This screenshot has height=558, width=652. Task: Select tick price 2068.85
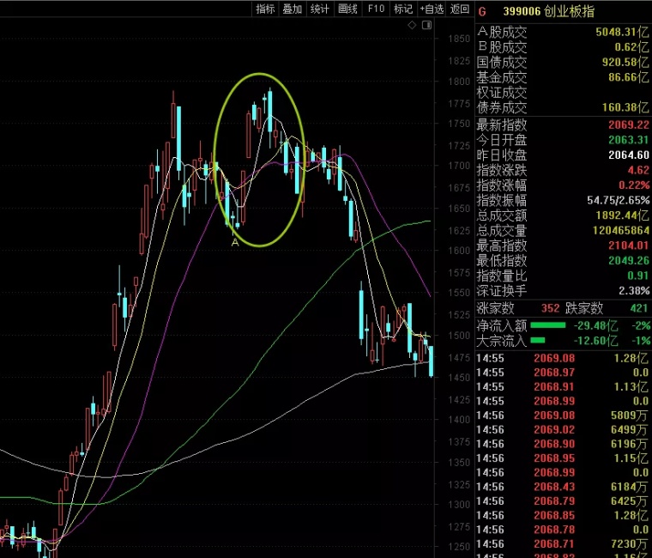coord(554,515)
